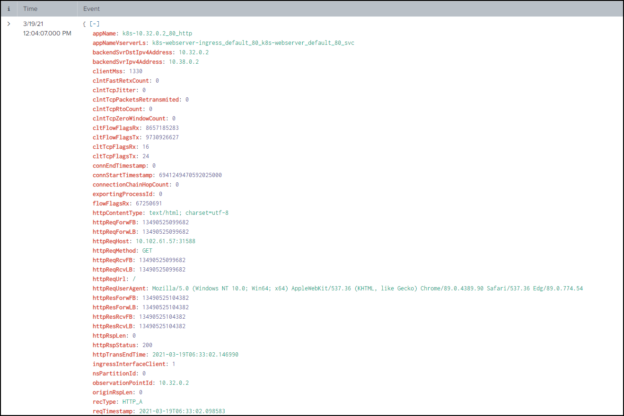Image resolution: width=624 pixels, height=416 pixels.
Task: Click the 12:04:07.000 PM timestamp
Action: point(47,34)
